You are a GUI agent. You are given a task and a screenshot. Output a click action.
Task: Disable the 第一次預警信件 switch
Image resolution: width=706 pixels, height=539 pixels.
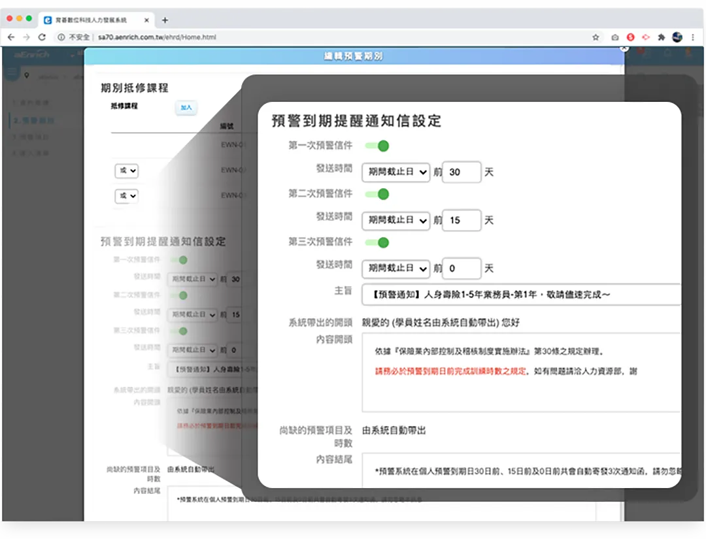(x=378, y=146)
